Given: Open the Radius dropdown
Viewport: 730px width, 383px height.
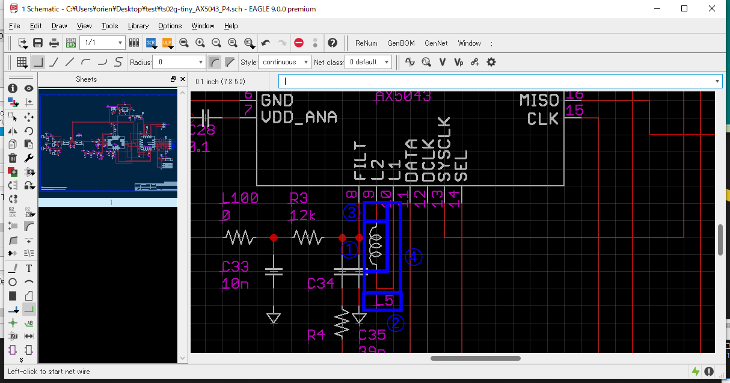Looking at the screenshot, I should 179,62.
